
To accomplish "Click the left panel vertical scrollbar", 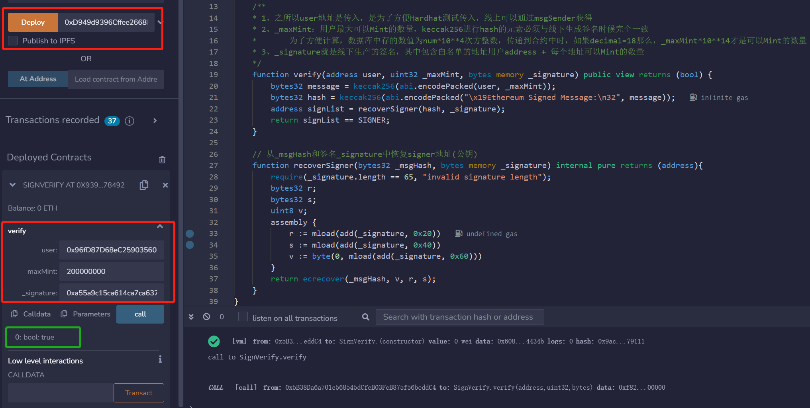I will [181, 203].
